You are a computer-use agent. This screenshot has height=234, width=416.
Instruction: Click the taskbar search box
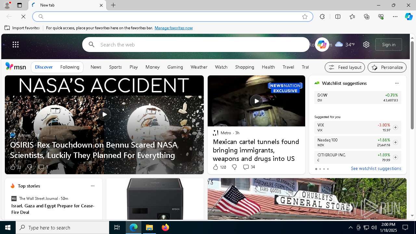pyautogui.click(x=62, y=227)
